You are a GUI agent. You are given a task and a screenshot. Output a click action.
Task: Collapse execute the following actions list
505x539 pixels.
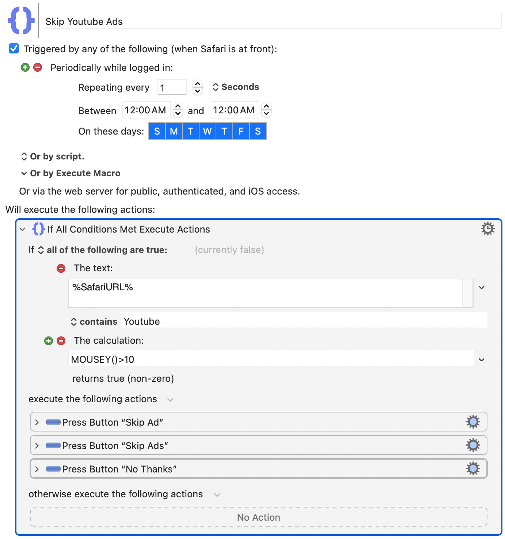170,400
